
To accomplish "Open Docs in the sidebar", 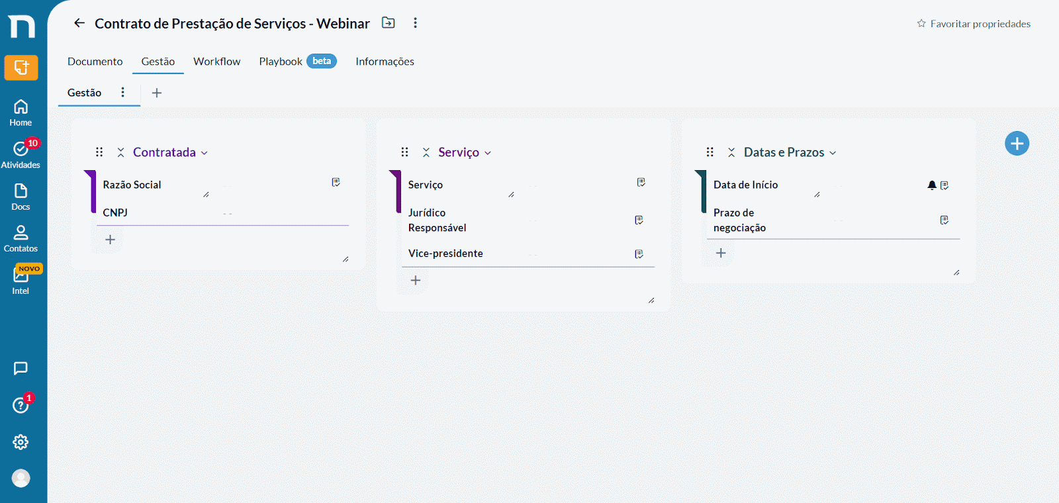I will pyautogui.click(x=21, y=197).
